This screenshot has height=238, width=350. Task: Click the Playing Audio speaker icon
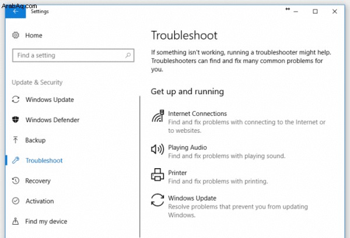(157, 149)
